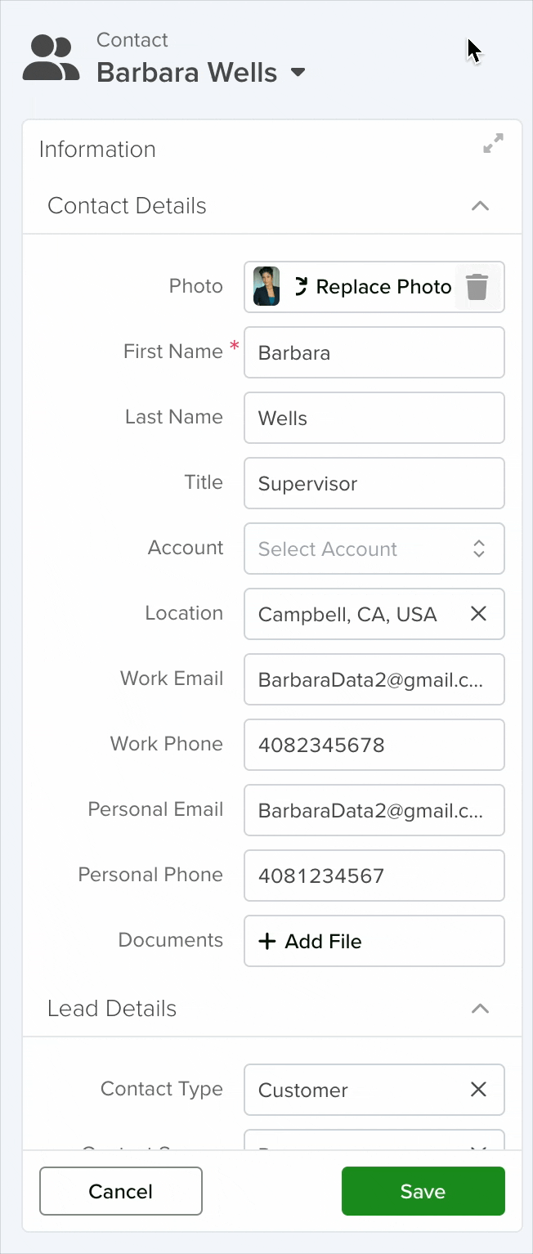
Task: Click the contact photo thumbnail
Action: click(x=266, y=287)
